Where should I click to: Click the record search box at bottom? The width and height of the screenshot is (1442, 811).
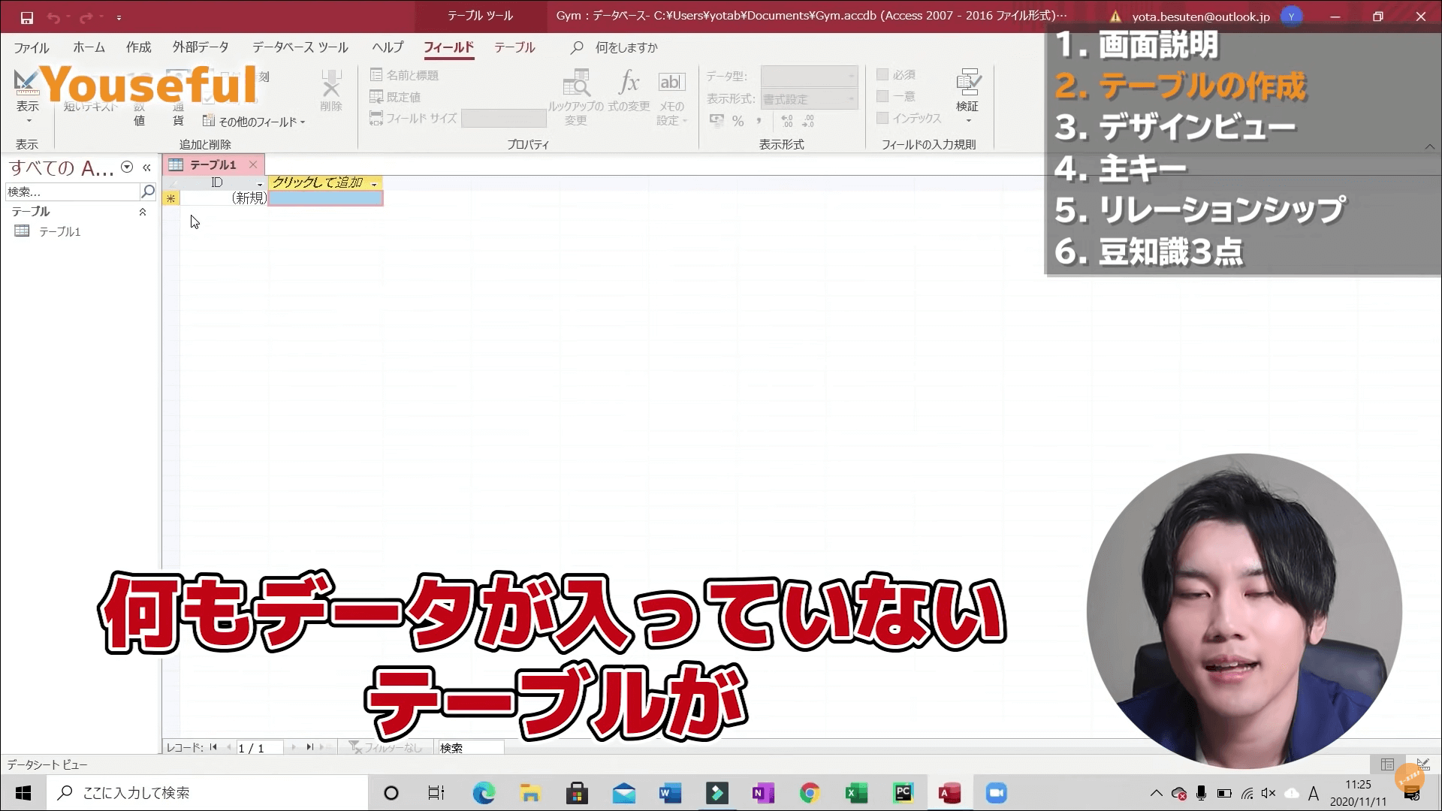[469, 748]
